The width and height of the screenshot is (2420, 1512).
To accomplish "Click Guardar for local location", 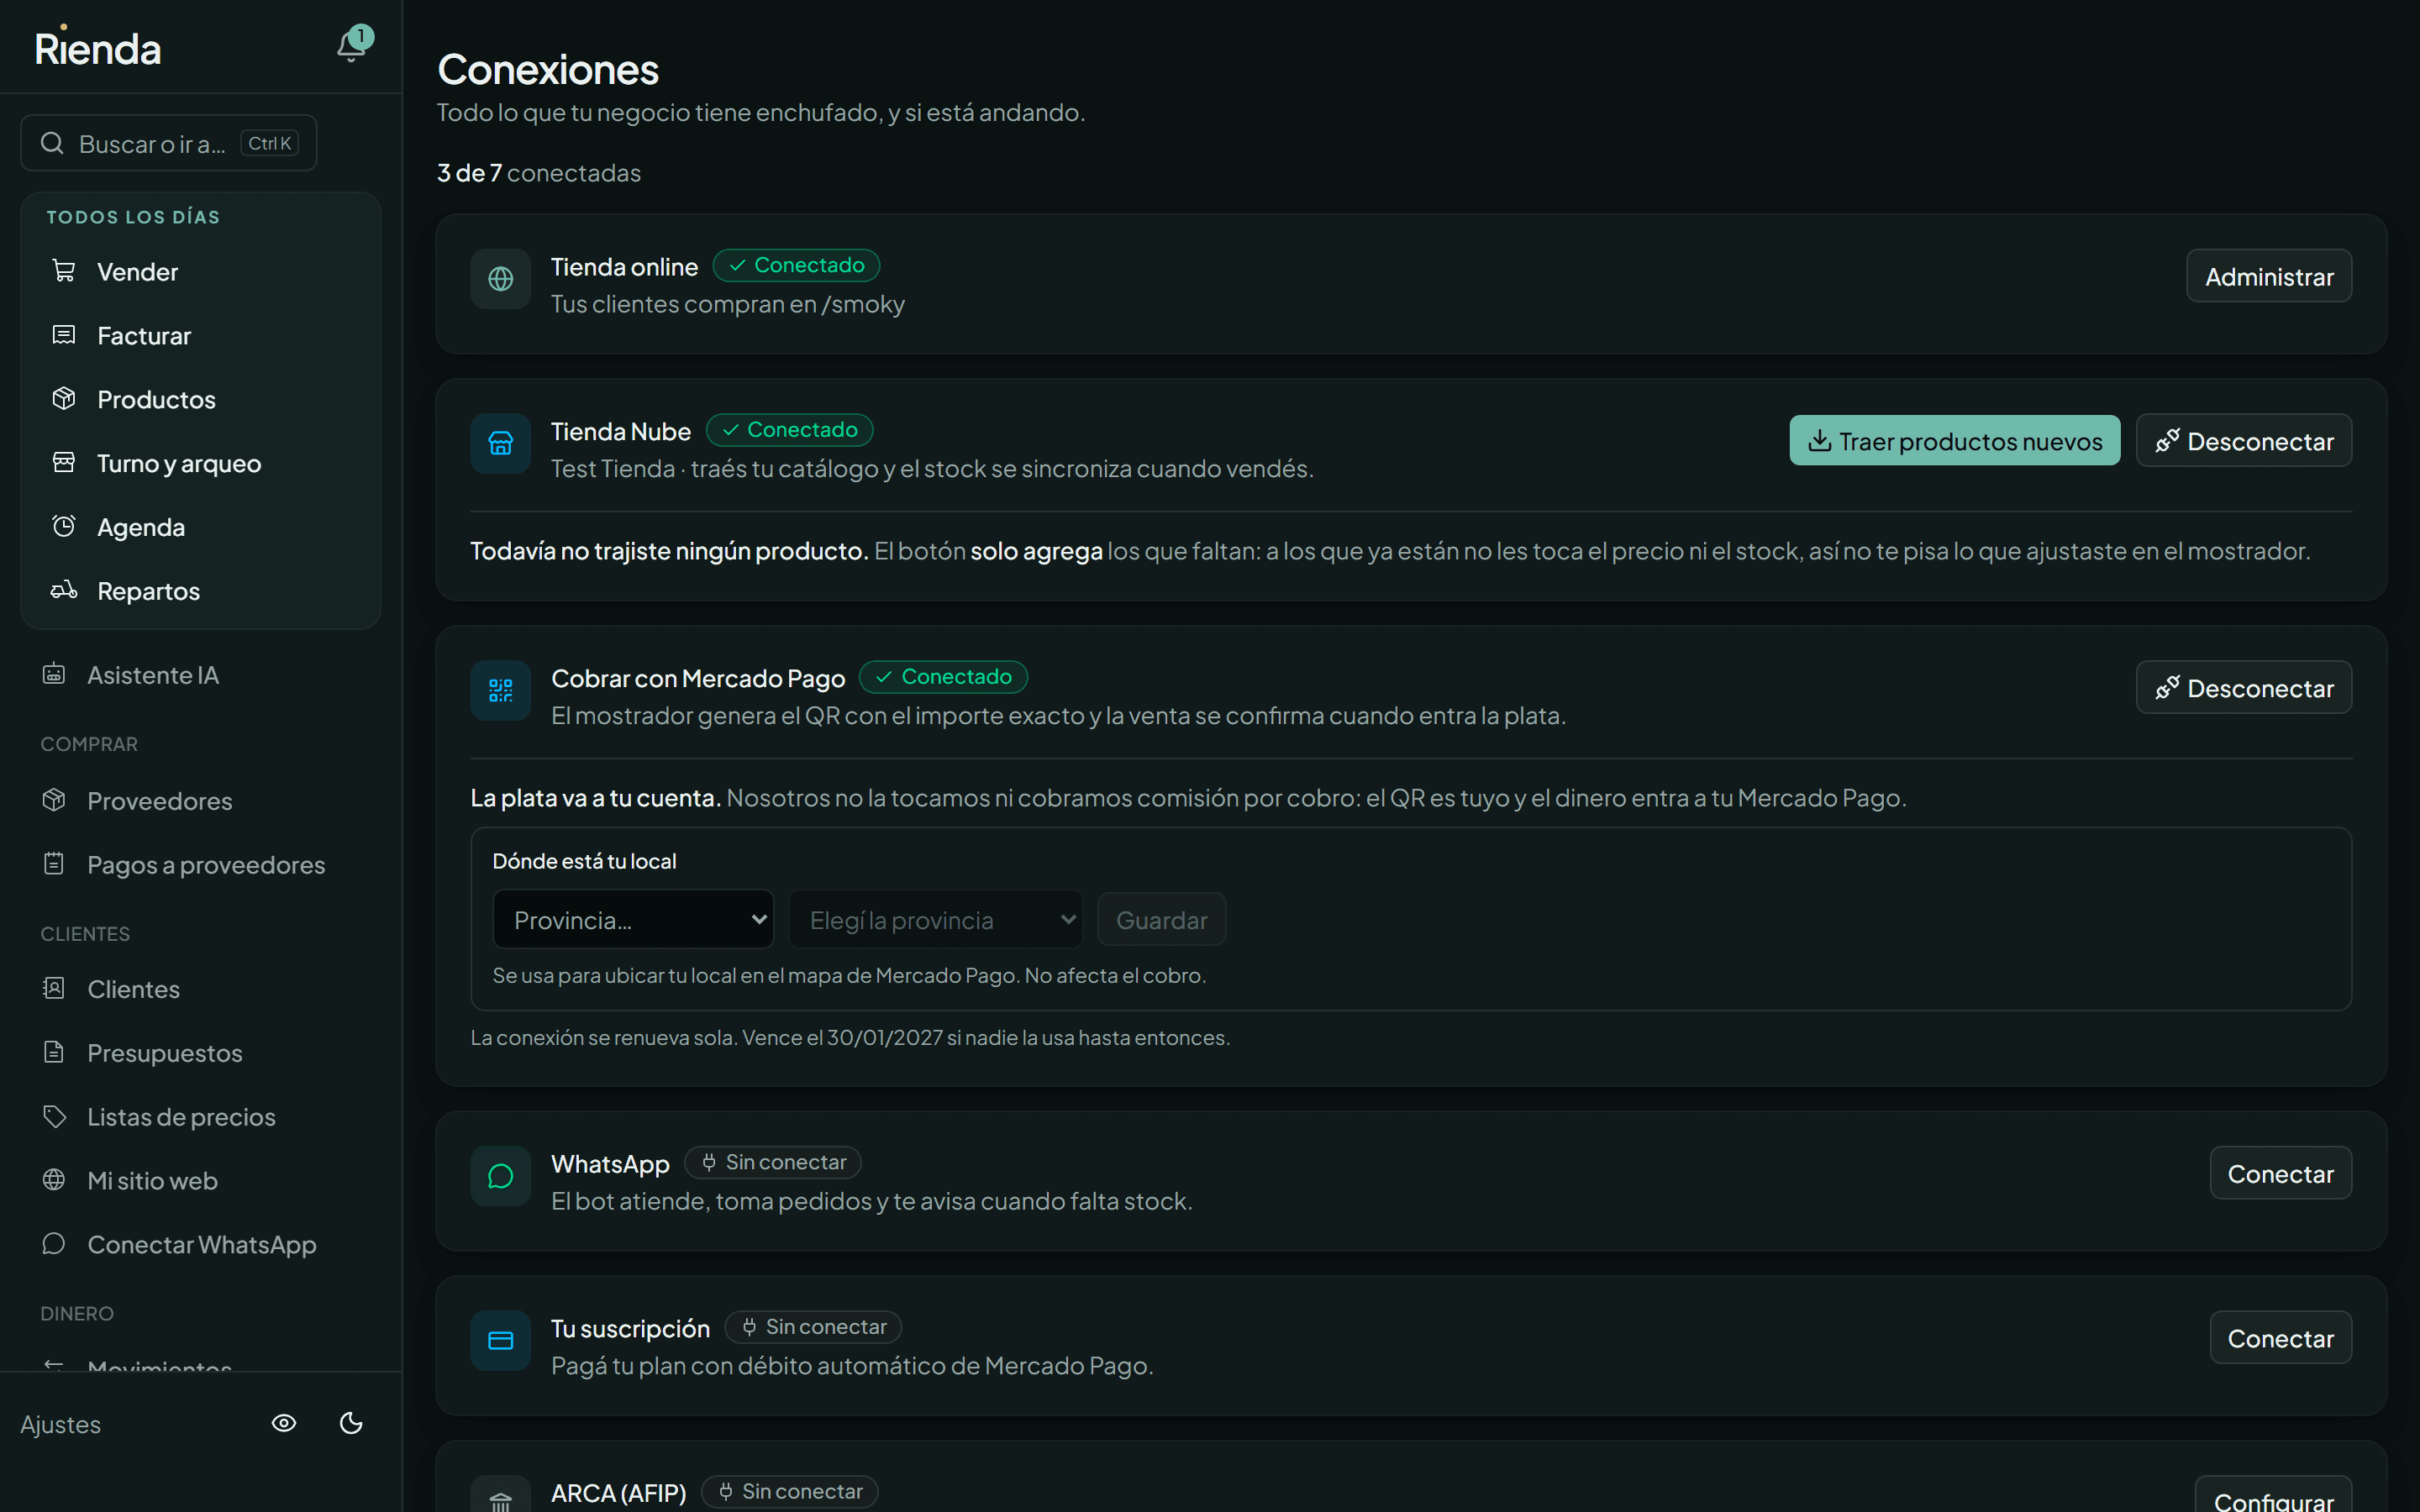I will (1161, 919).
